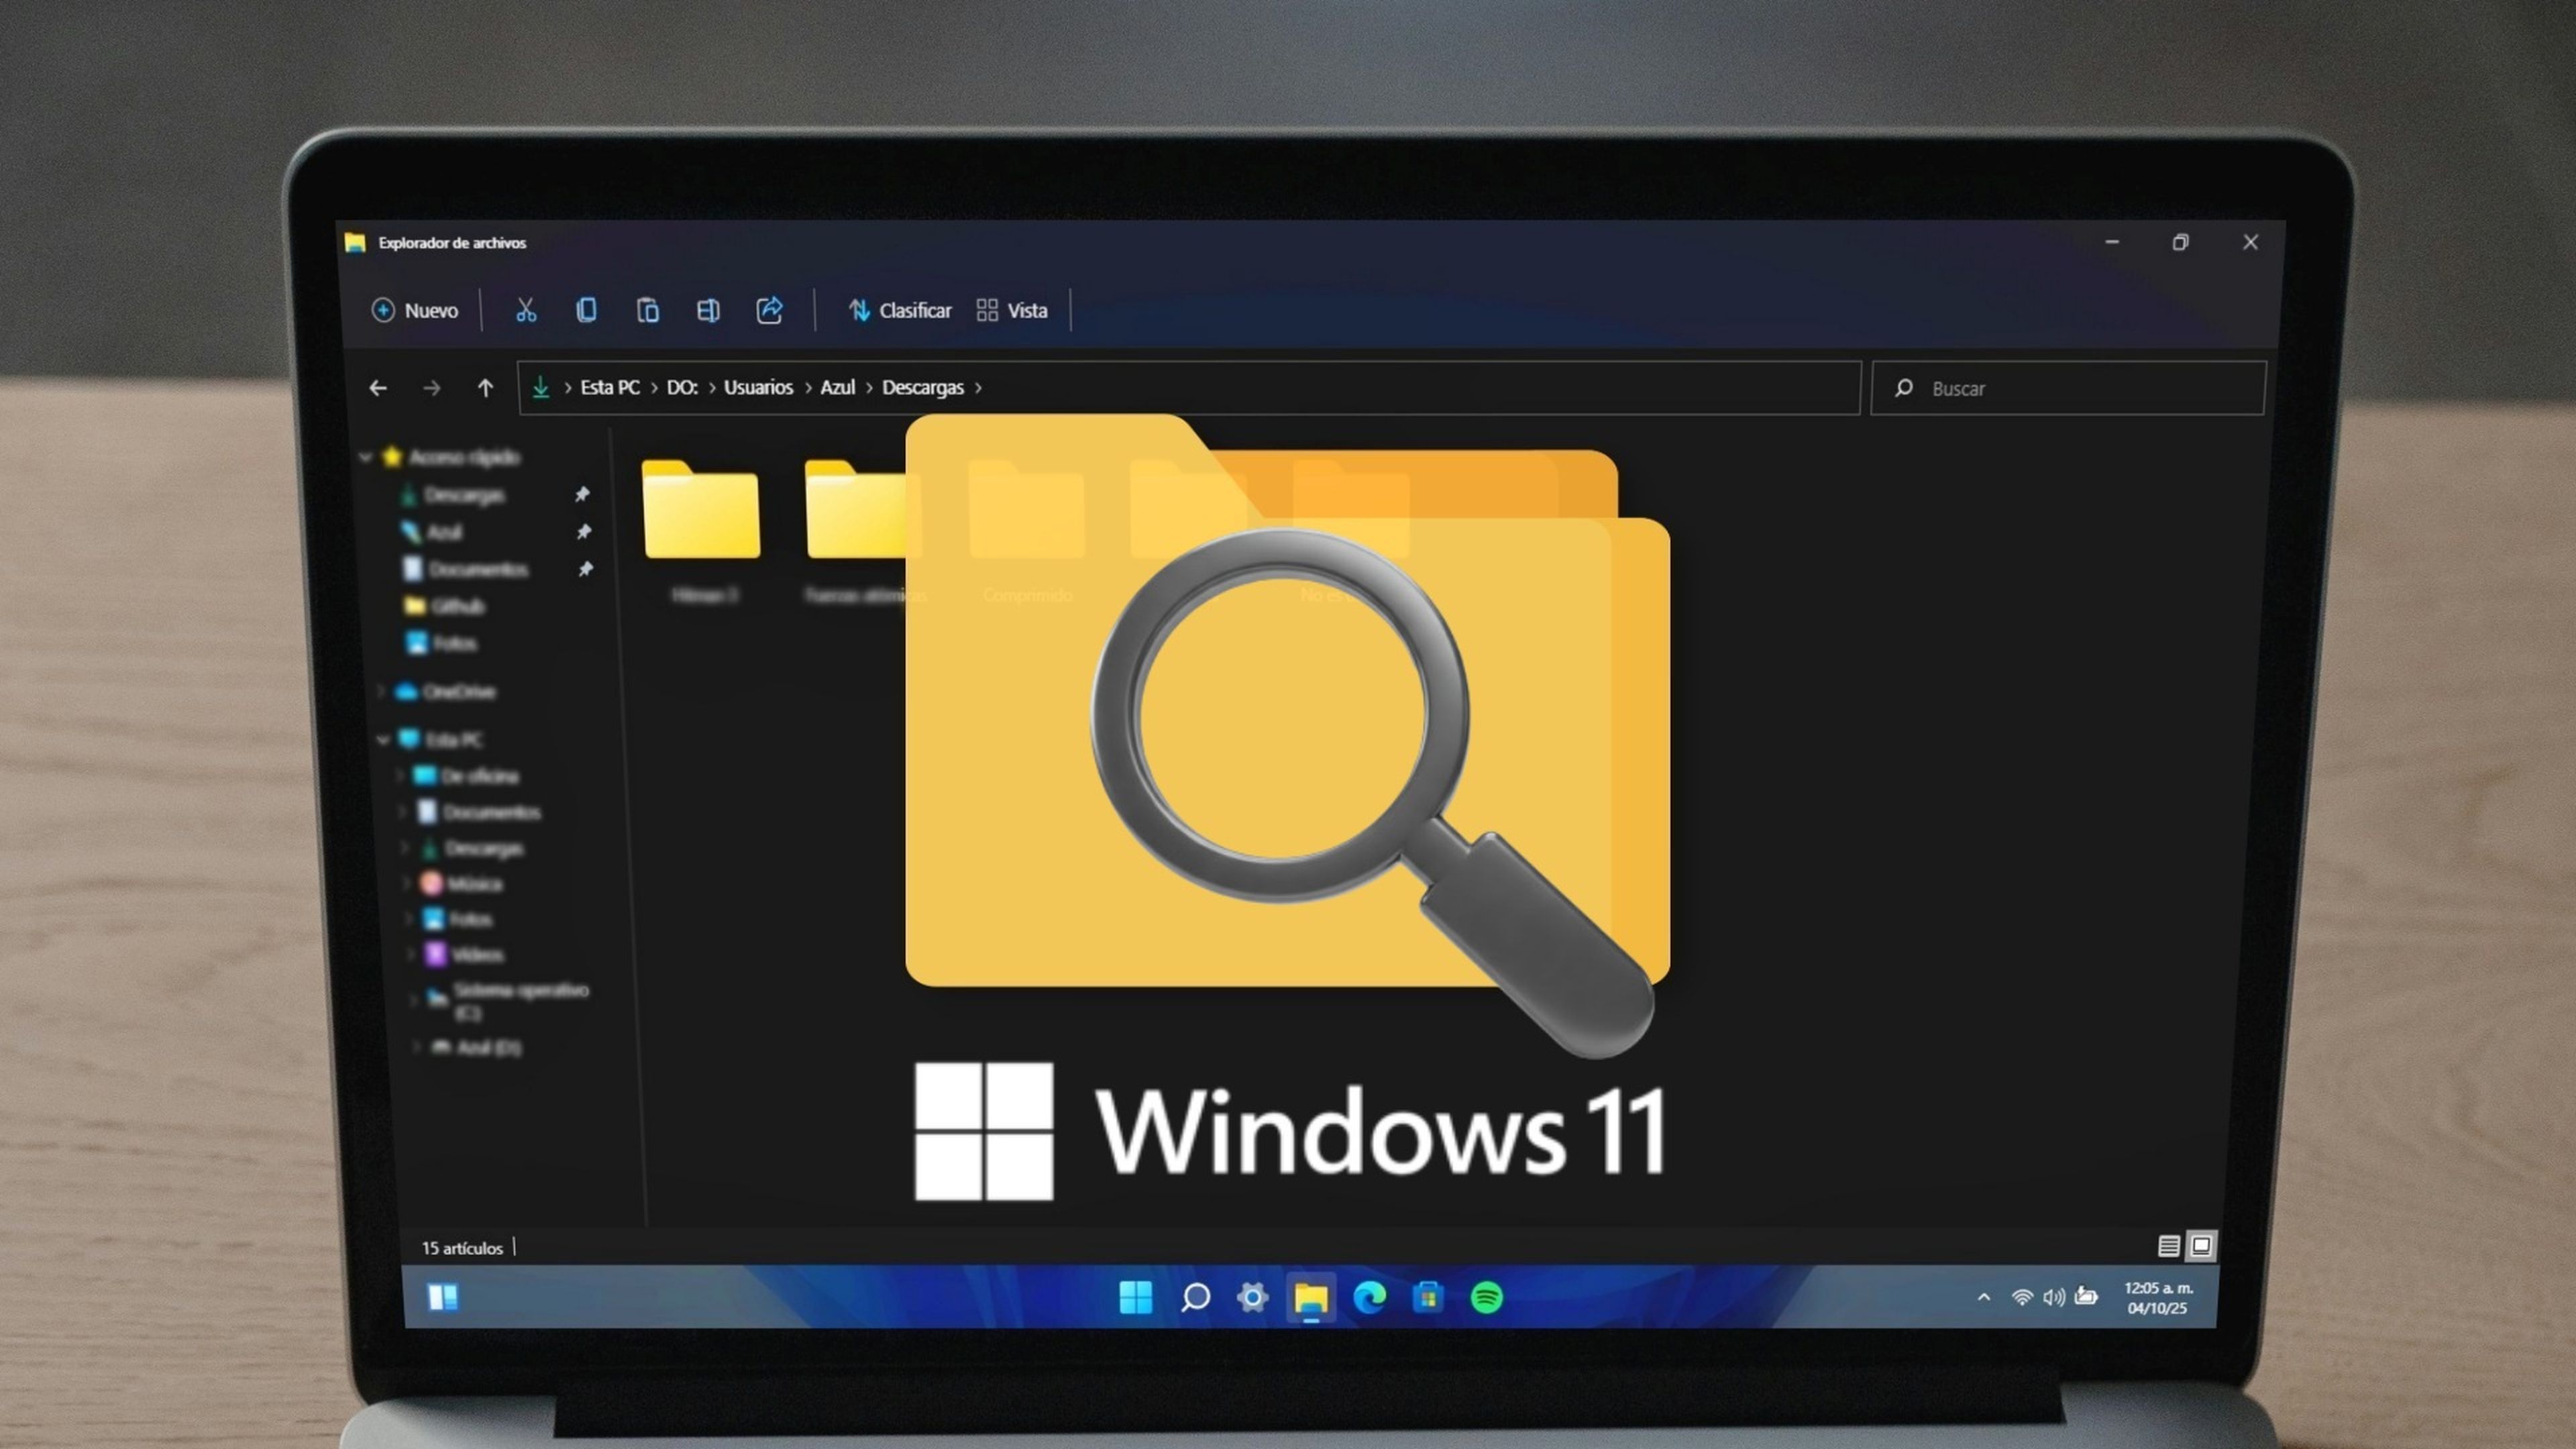Screen dimensions: 2576x1449
Task: Click the Share icon in toolbar
Action: pos(769,310)
